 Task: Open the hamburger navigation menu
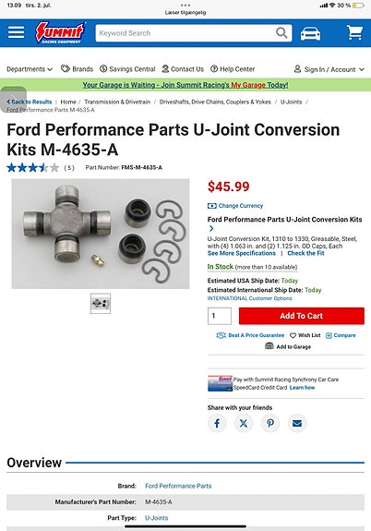tap(16, 33)
